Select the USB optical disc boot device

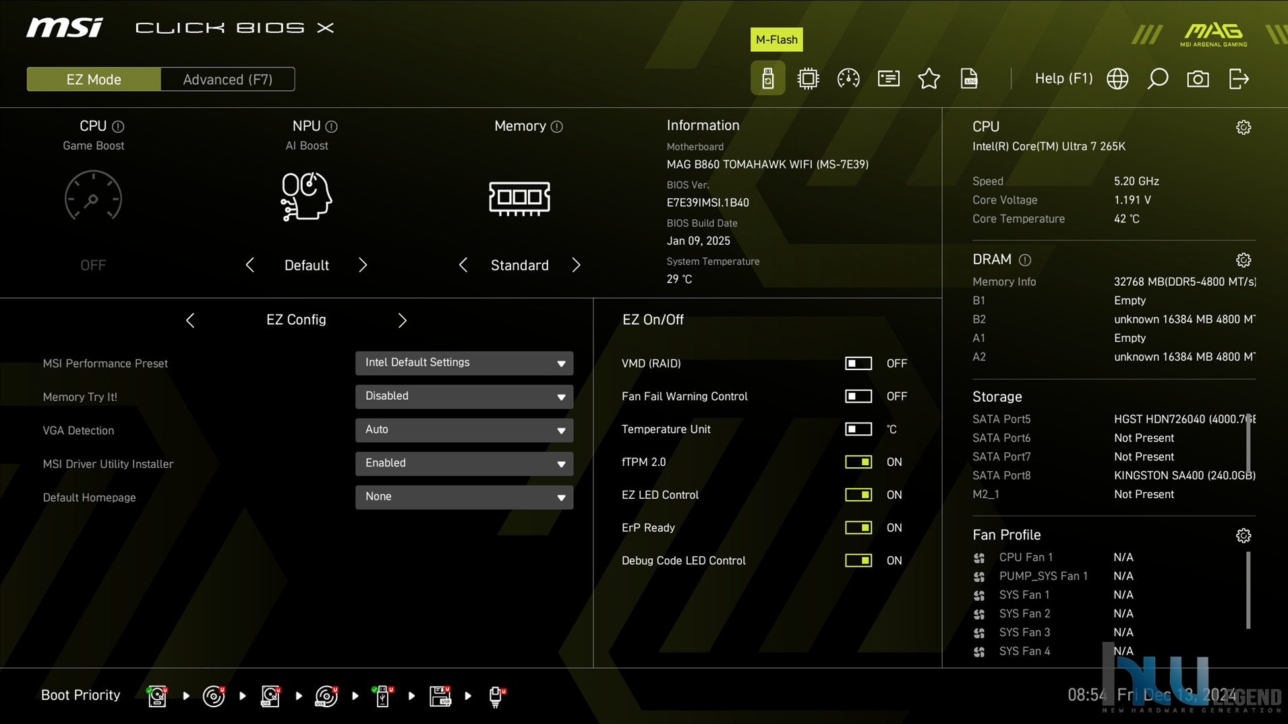(x=326, y=696)
